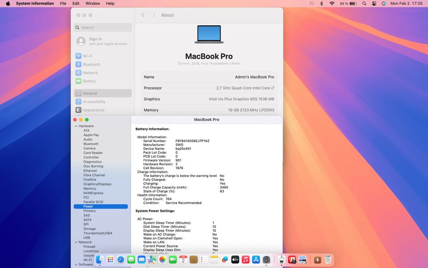Open the File menu
The height and width of the screenshot is (268, 428).
63,4
